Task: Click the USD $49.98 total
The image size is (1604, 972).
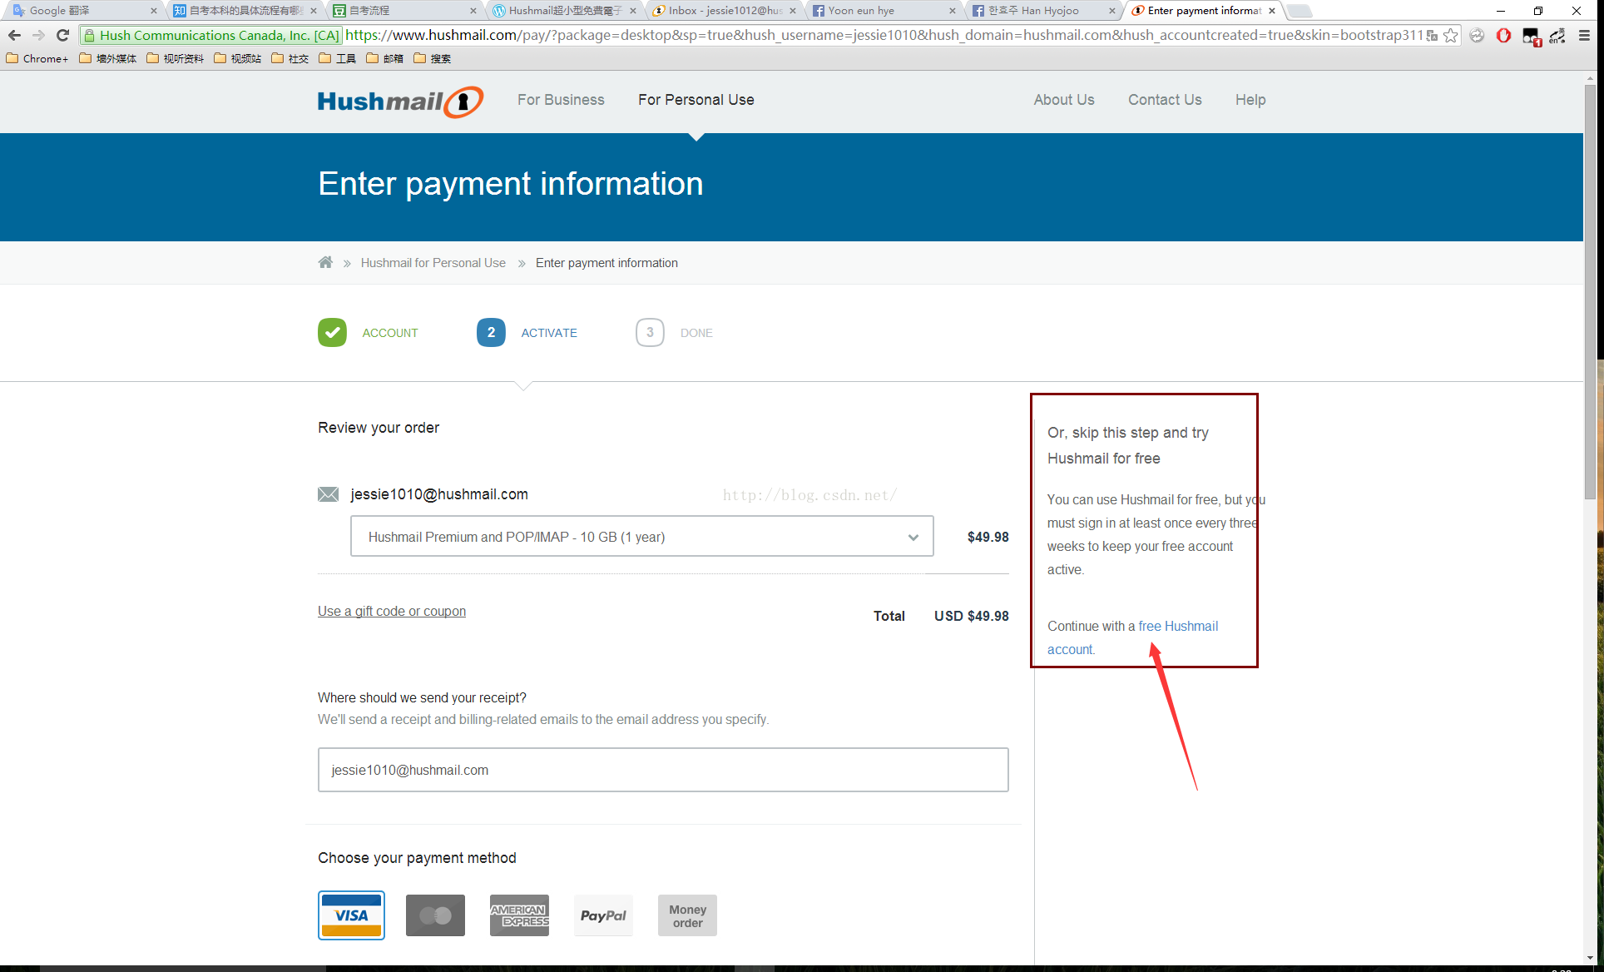Action: coord(971,616)
